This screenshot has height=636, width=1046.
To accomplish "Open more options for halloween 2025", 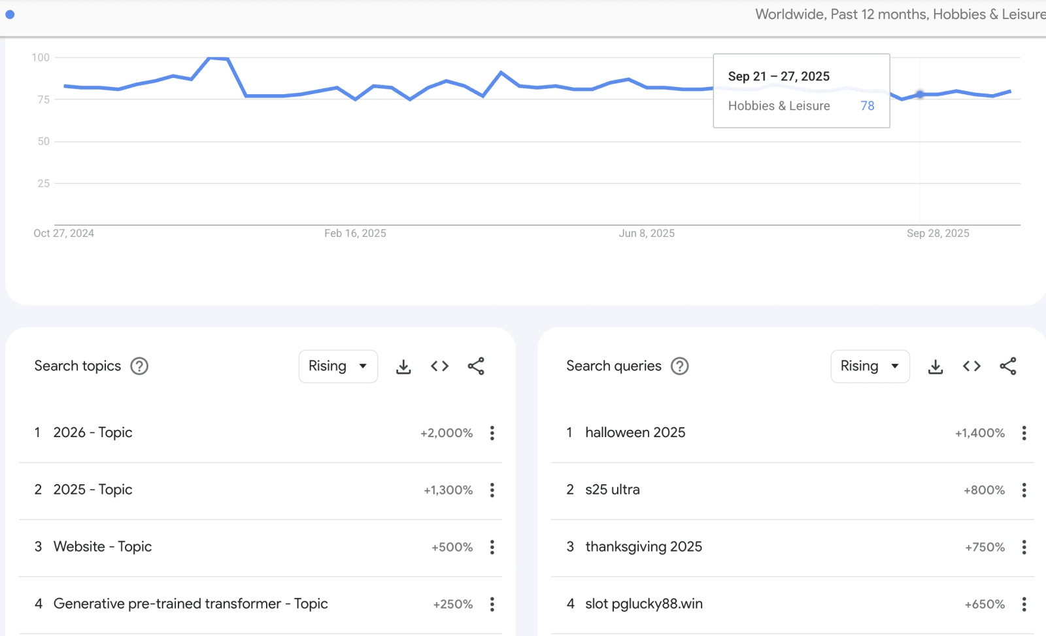I will click(1024, 433).
